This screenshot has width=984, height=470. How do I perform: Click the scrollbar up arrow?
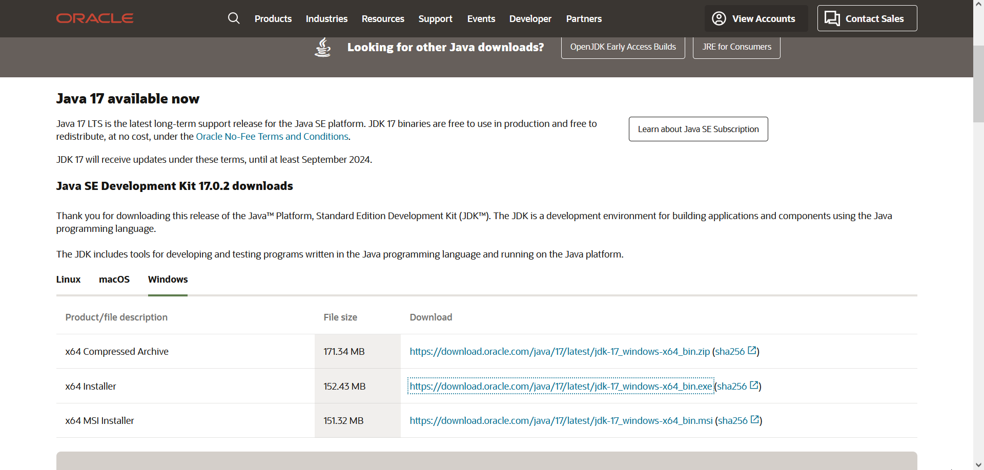tap(978, 4)
